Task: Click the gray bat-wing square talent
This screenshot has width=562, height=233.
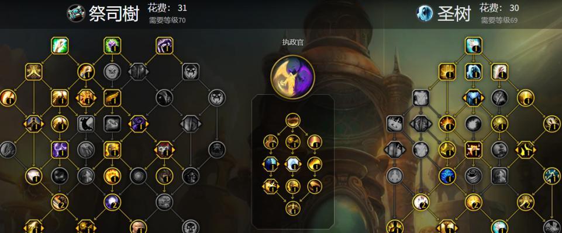Action: point(86,124)
